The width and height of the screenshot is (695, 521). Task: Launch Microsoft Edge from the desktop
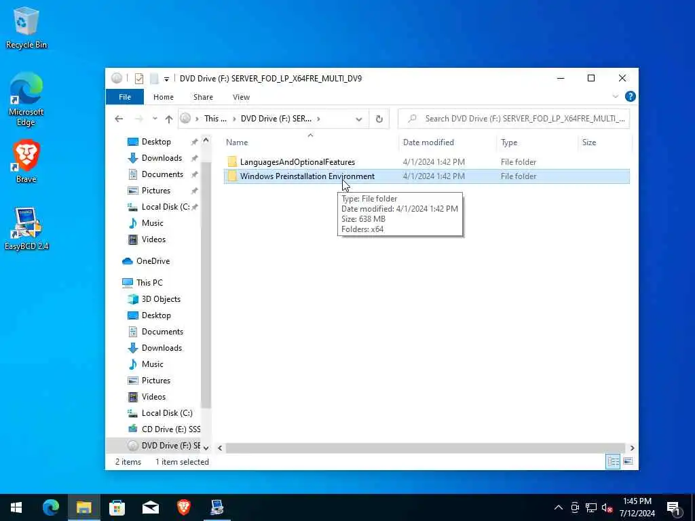(x=26, y=99)
